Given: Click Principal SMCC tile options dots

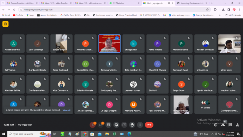Looking at the screenshot, I should (117, 38).
